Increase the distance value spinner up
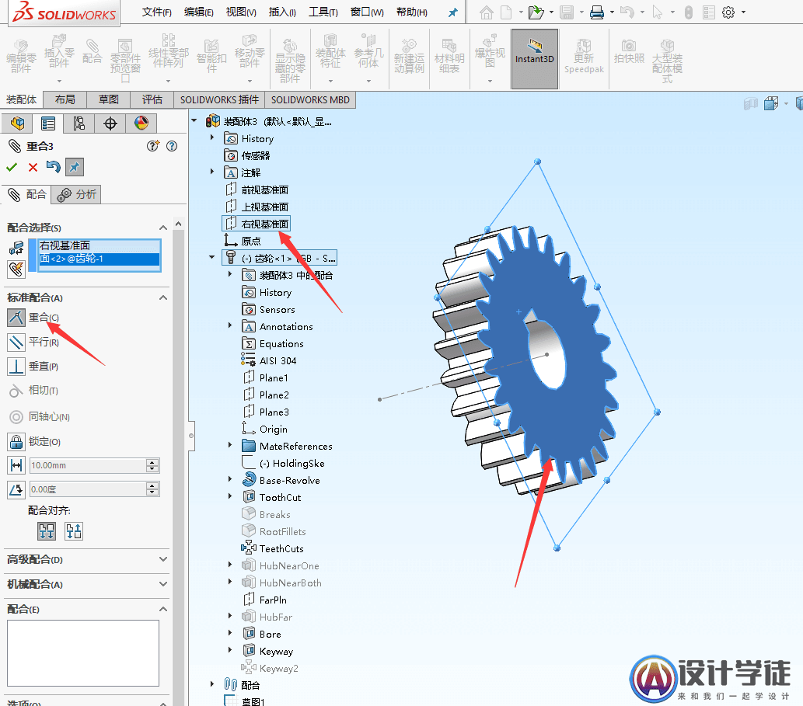Screen dimensions: 803x706 coord(152,462)
